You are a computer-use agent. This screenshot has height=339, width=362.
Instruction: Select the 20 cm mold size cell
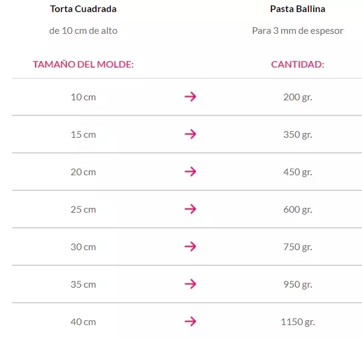click(x=83, y=172)
